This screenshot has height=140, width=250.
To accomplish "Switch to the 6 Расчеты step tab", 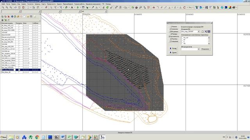I will point(174,39).
